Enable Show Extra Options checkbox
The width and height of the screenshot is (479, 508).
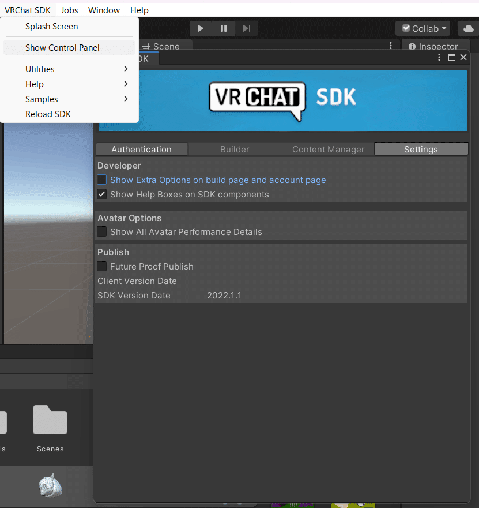[x=102, y=180]
